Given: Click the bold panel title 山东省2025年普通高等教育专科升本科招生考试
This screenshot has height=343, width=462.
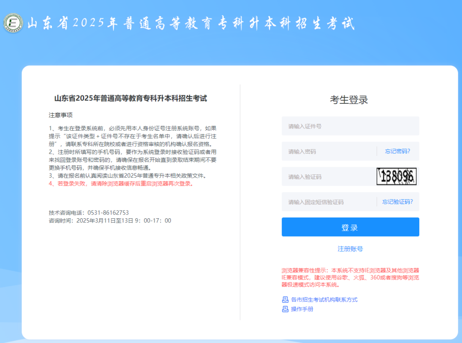Looking at the screenshot, I should tap(130, 98).
